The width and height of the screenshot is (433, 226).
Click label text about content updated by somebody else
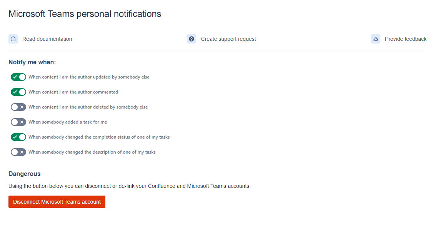pyautogui.click(x=89, y=77)
